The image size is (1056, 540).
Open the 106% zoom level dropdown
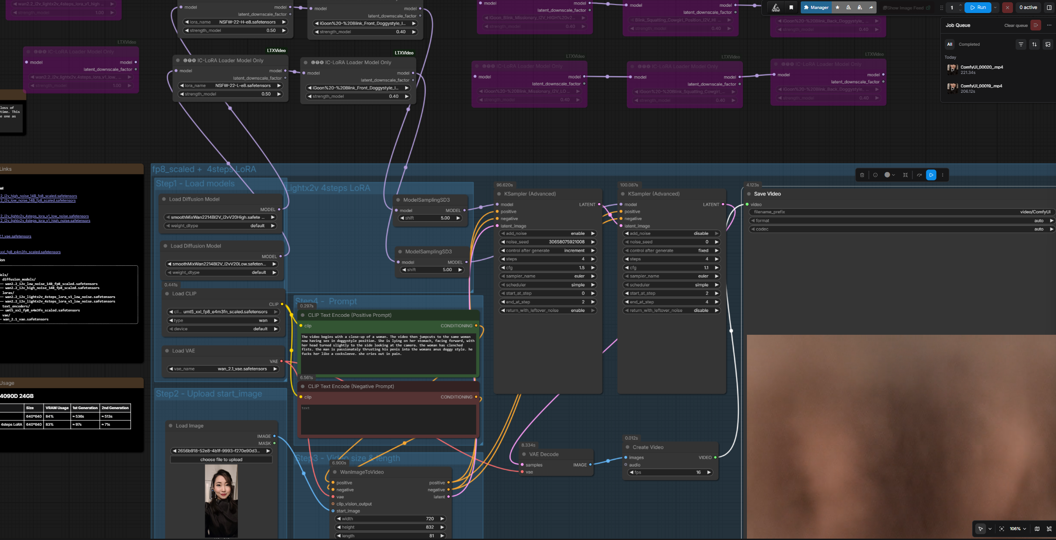1018,529
